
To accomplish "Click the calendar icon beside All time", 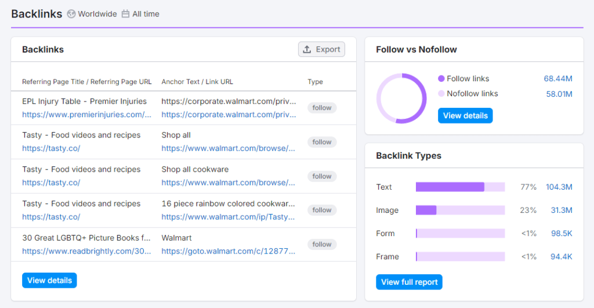I will [x=125, y=14].
